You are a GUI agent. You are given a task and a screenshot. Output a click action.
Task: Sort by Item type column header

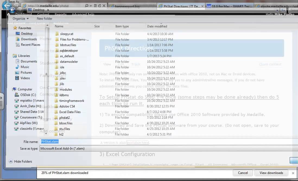tap(122, 26)
